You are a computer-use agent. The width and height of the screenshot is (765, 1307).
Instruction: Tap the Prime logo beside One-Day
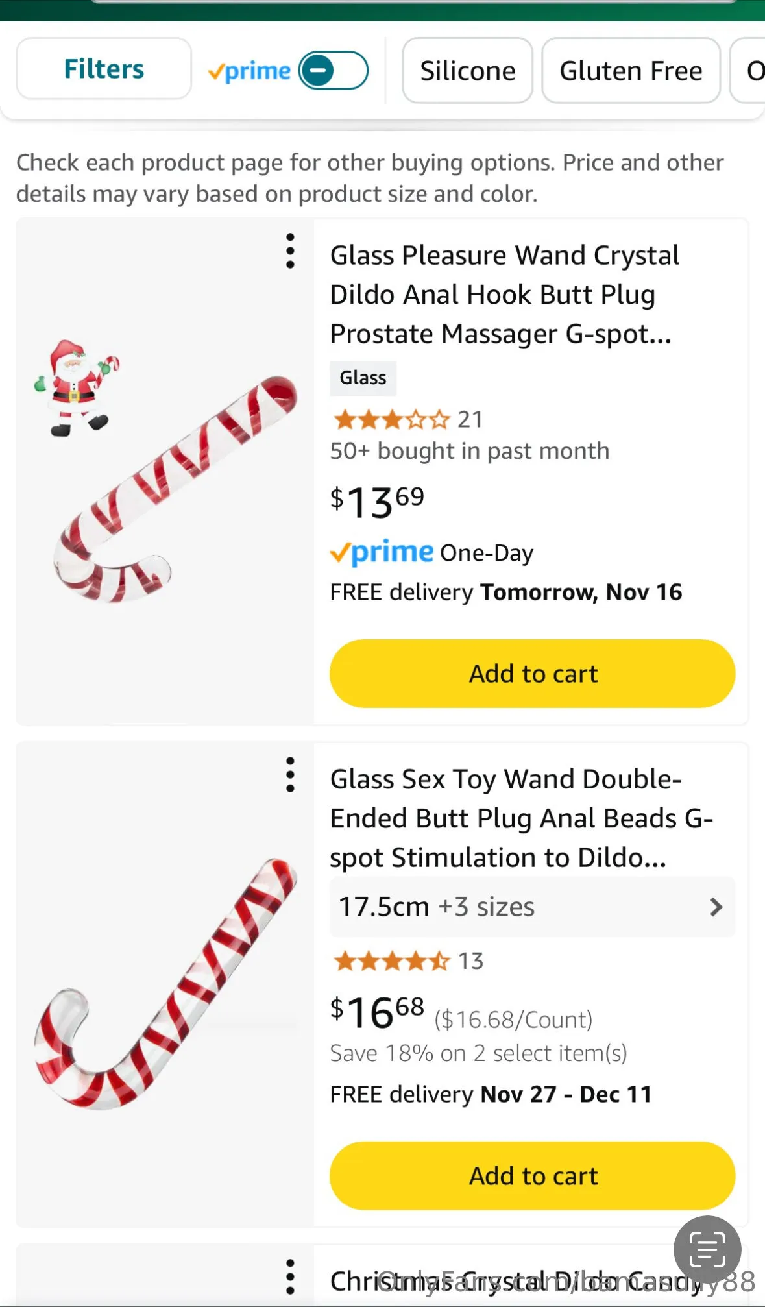[382, 552]
